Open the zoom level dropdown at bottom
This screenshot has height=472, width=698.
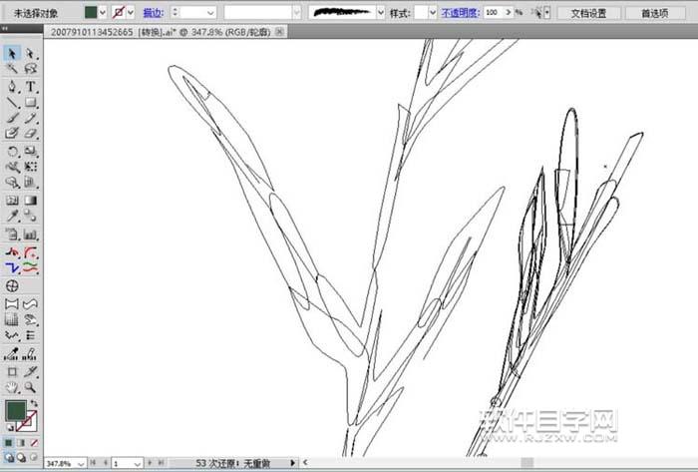pos(80,464)
